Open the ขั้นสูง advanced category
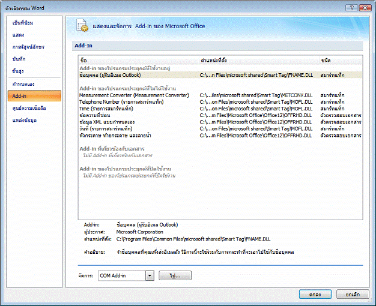 click(19, 71)
